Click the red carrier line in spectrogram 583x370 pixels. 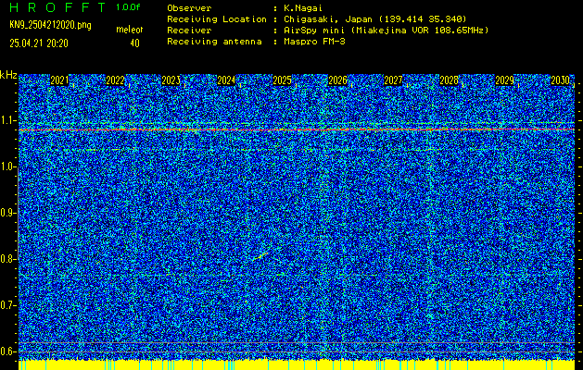point(297,129)
